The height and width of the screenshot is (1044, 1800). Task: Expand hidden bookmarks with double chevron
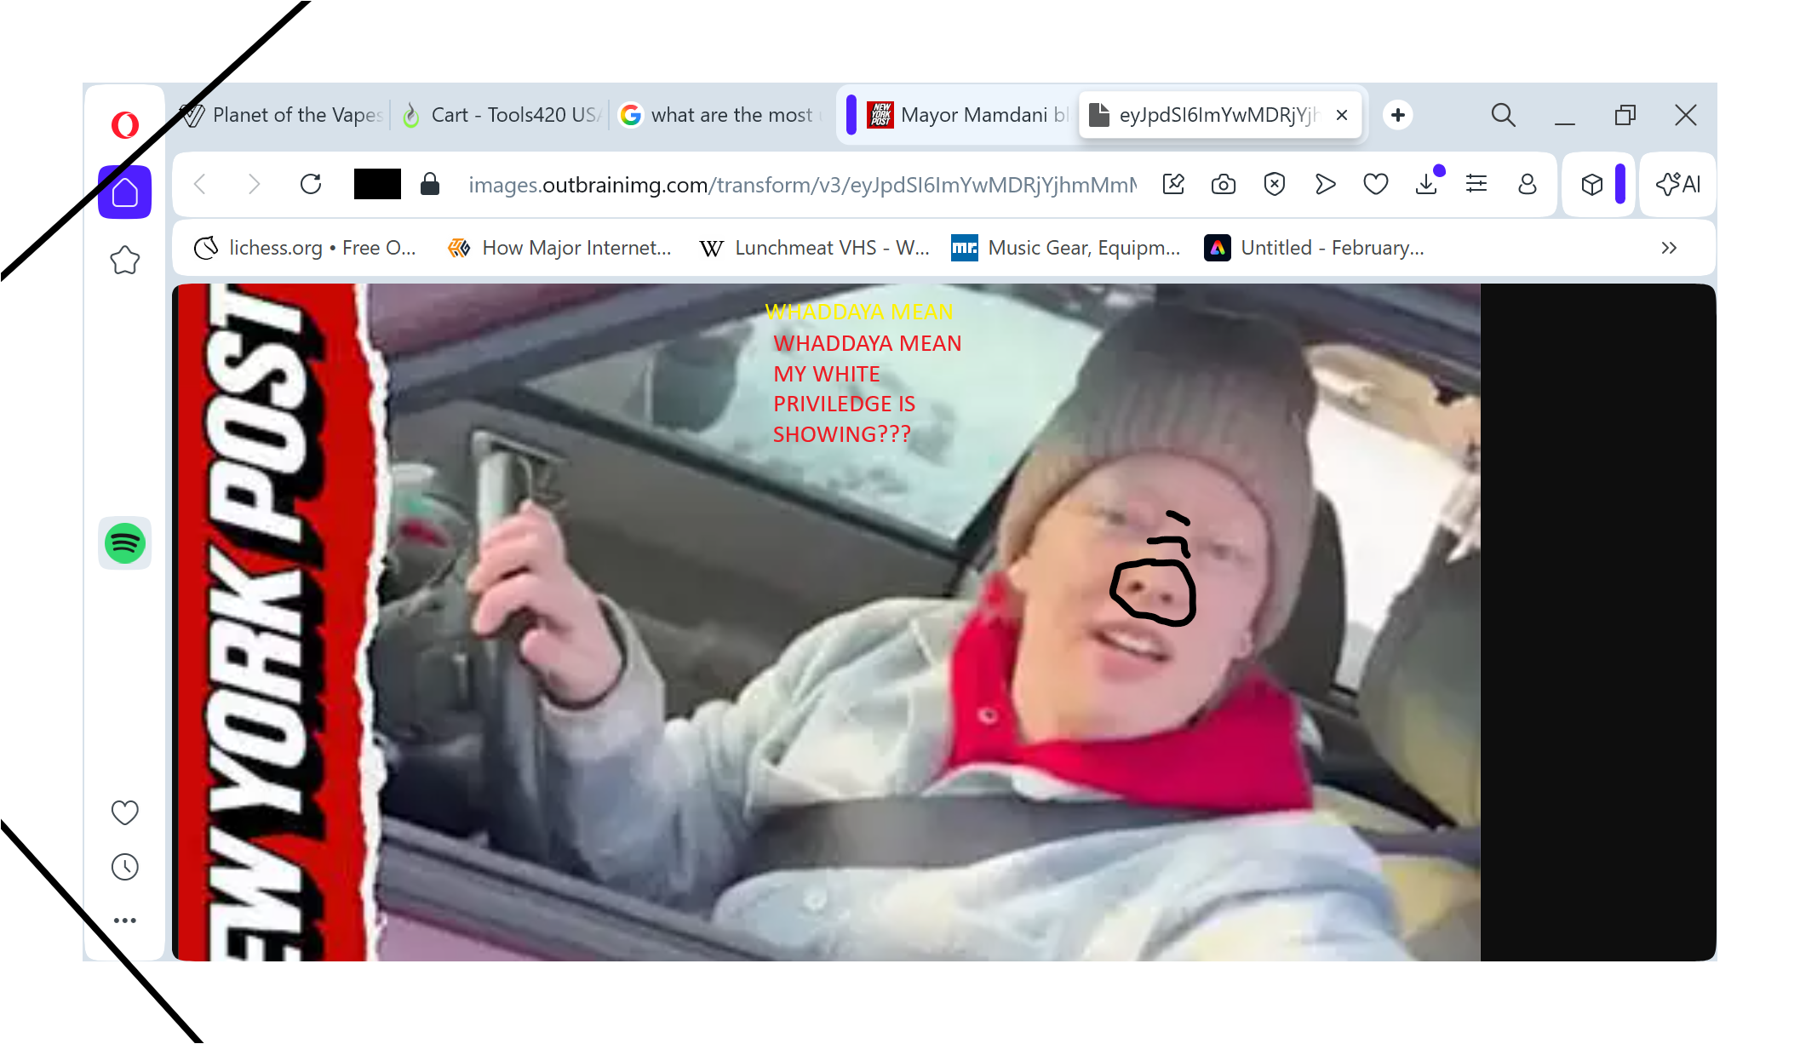click(x=1668, y=248)
